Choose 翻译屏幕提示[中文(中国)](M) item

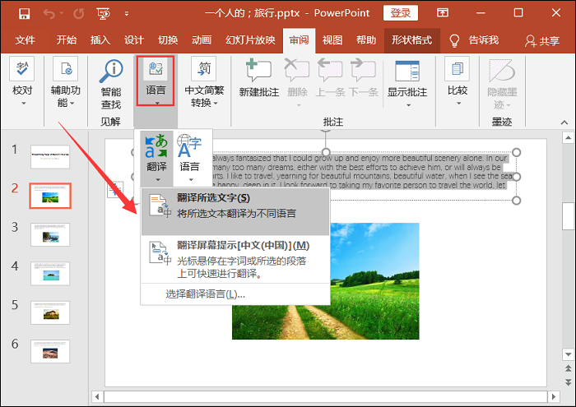point(235,259)
